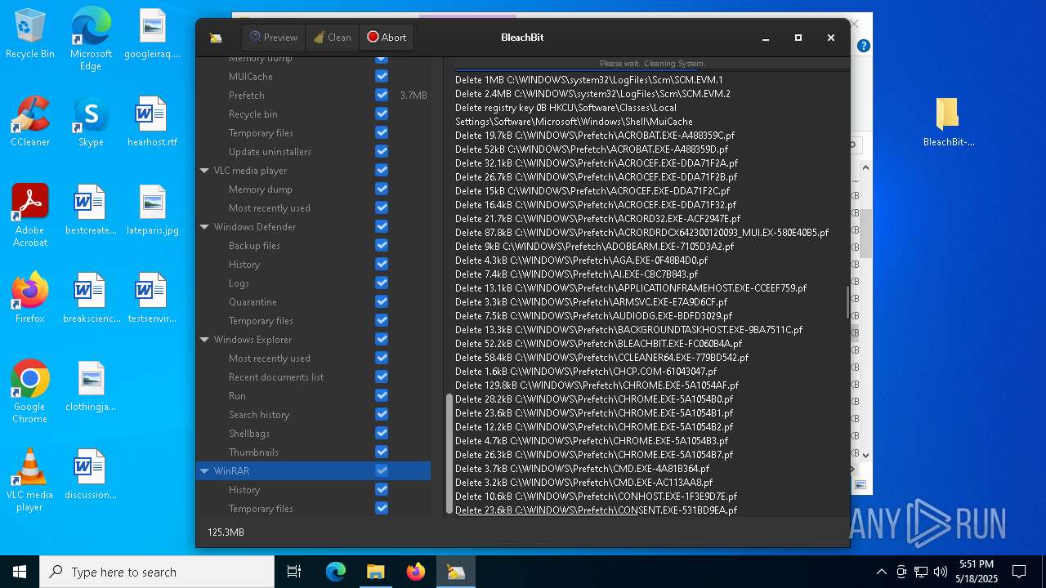Click in the taskbar search box
The width and height of the screenshot is (1046, 588).
[x=157, y=572]
